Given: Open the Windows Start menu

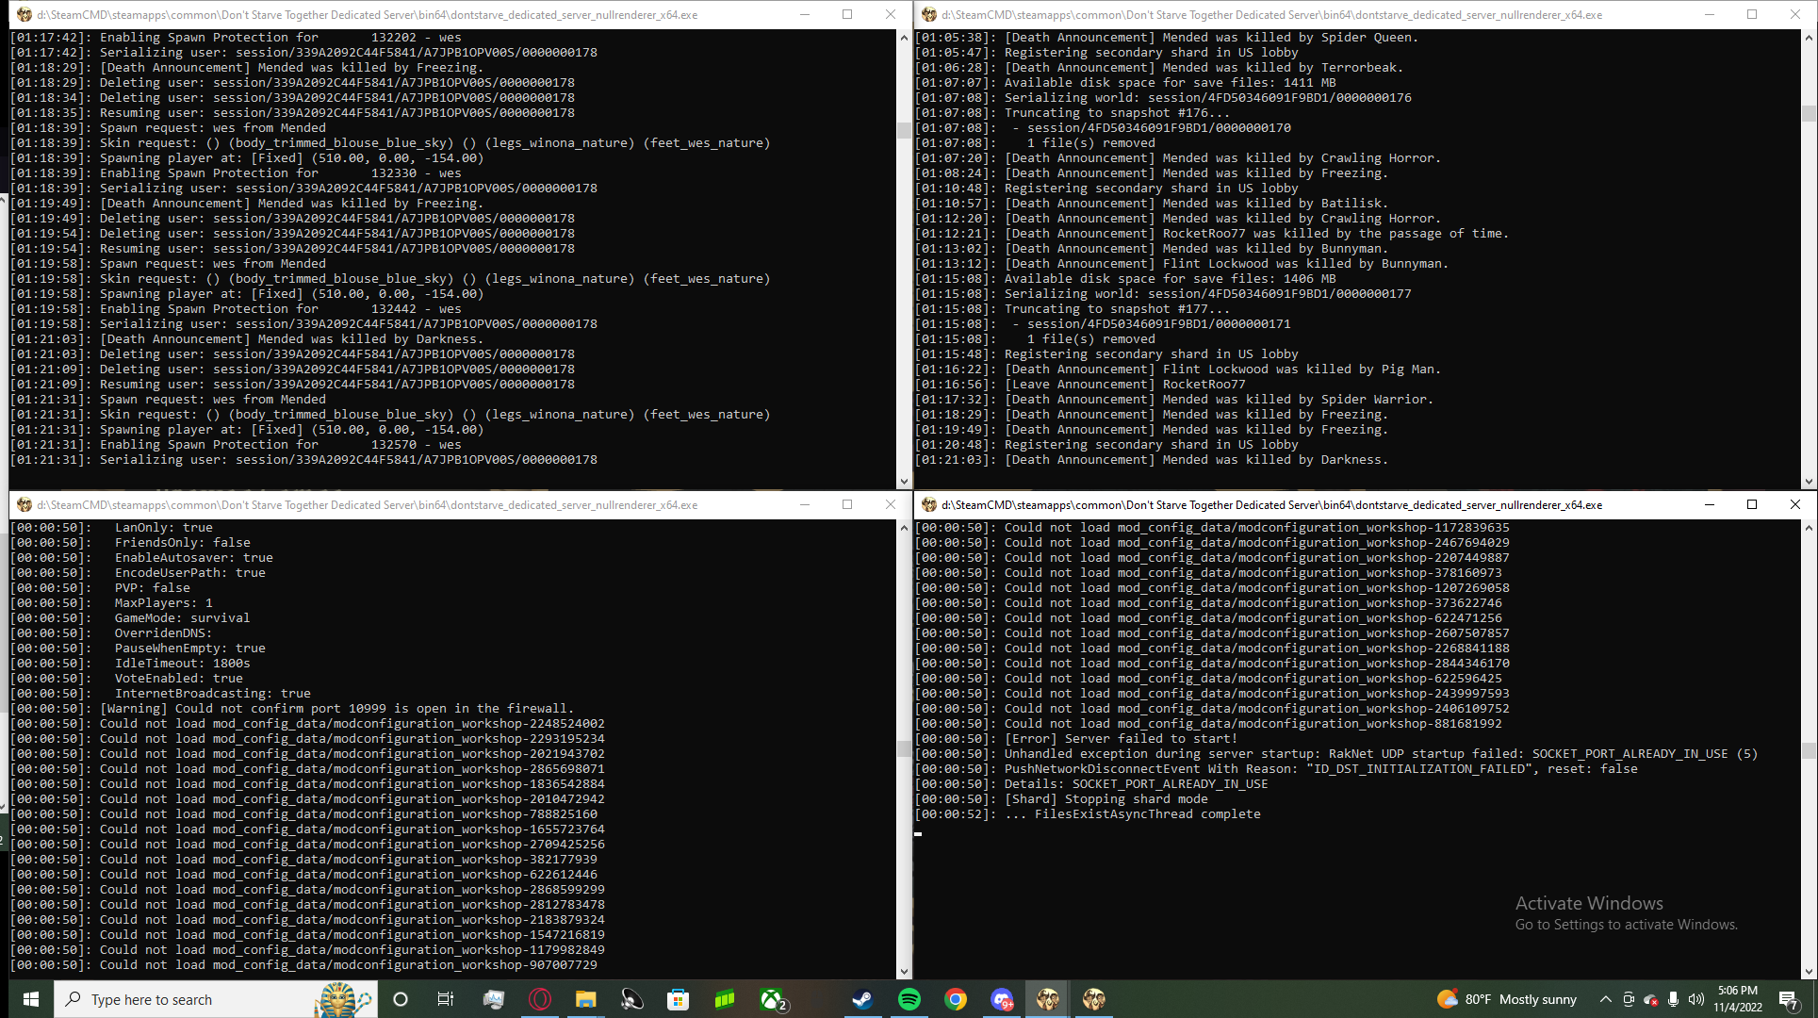Looking at the screenshot, I should click(x=30, y=999).
